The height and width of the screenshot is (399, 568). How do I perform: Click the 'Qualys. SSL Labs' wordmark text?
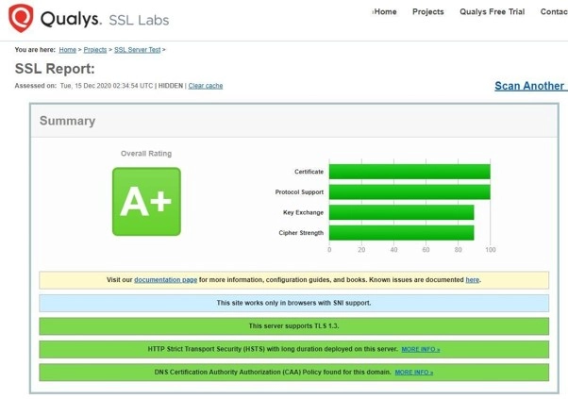105,19
